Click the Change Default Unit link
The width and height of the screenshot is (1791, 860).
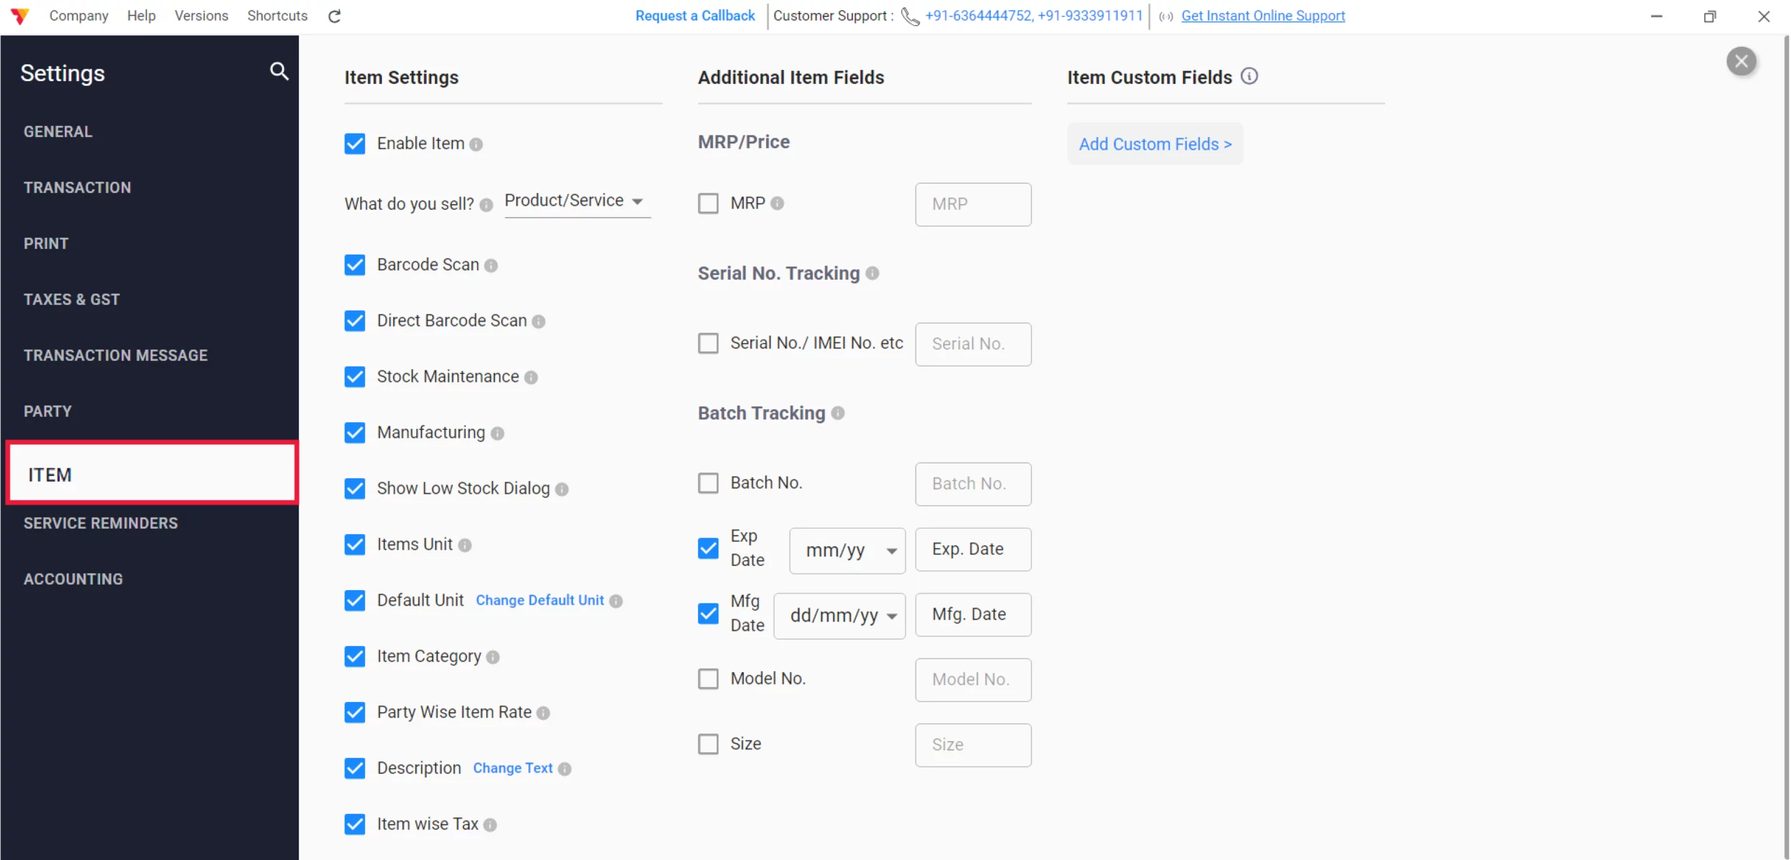click(x=539, y=600)
